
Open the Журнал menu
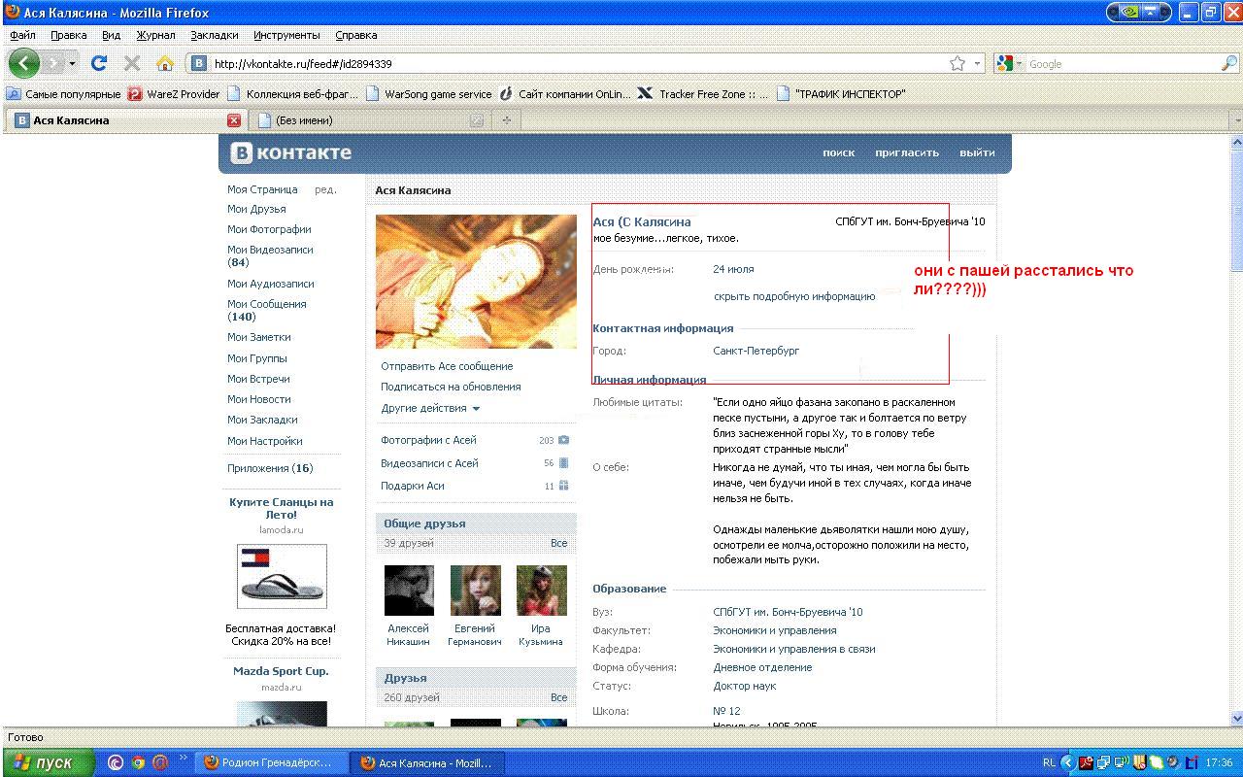(155, 35)
